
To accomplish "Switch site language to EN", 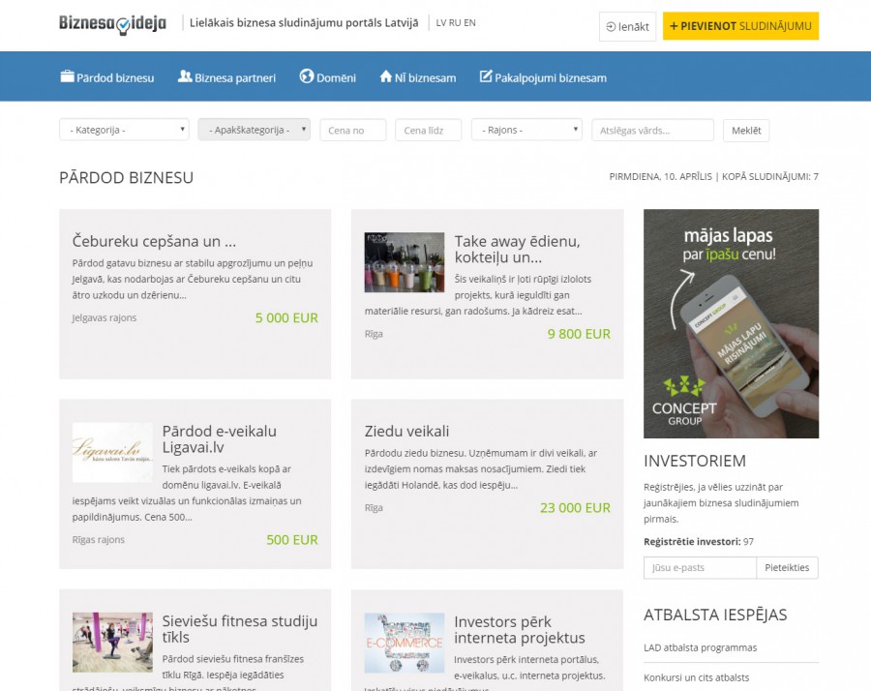I will (x=469, y=22).
